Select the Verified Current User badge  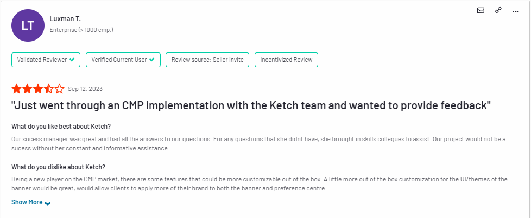point(123,60)
